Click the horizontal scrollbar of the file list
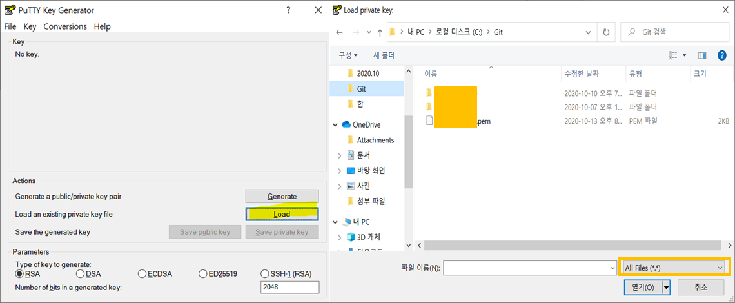735x303 pixels. tap(572, 246)
